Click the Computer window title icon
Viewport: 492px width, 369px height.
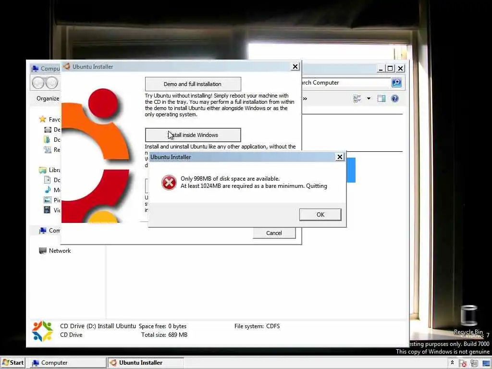point(35,68)
